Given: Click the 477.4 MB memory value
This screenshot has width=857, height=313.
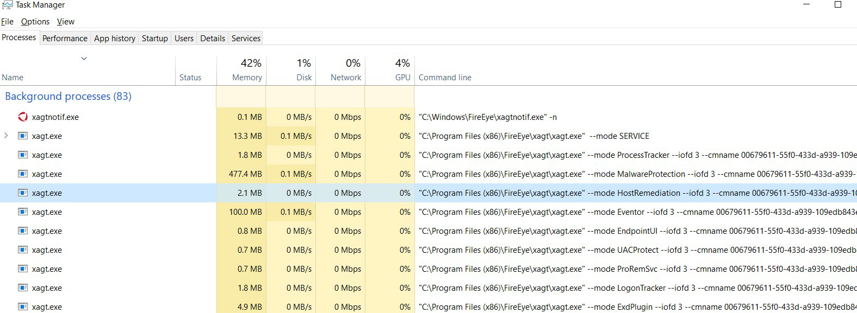Looking at the screenshot, I should click(245, 174).
